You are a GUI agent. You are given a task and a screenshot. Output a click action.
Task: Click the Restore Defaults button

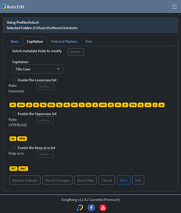point(25,180)
